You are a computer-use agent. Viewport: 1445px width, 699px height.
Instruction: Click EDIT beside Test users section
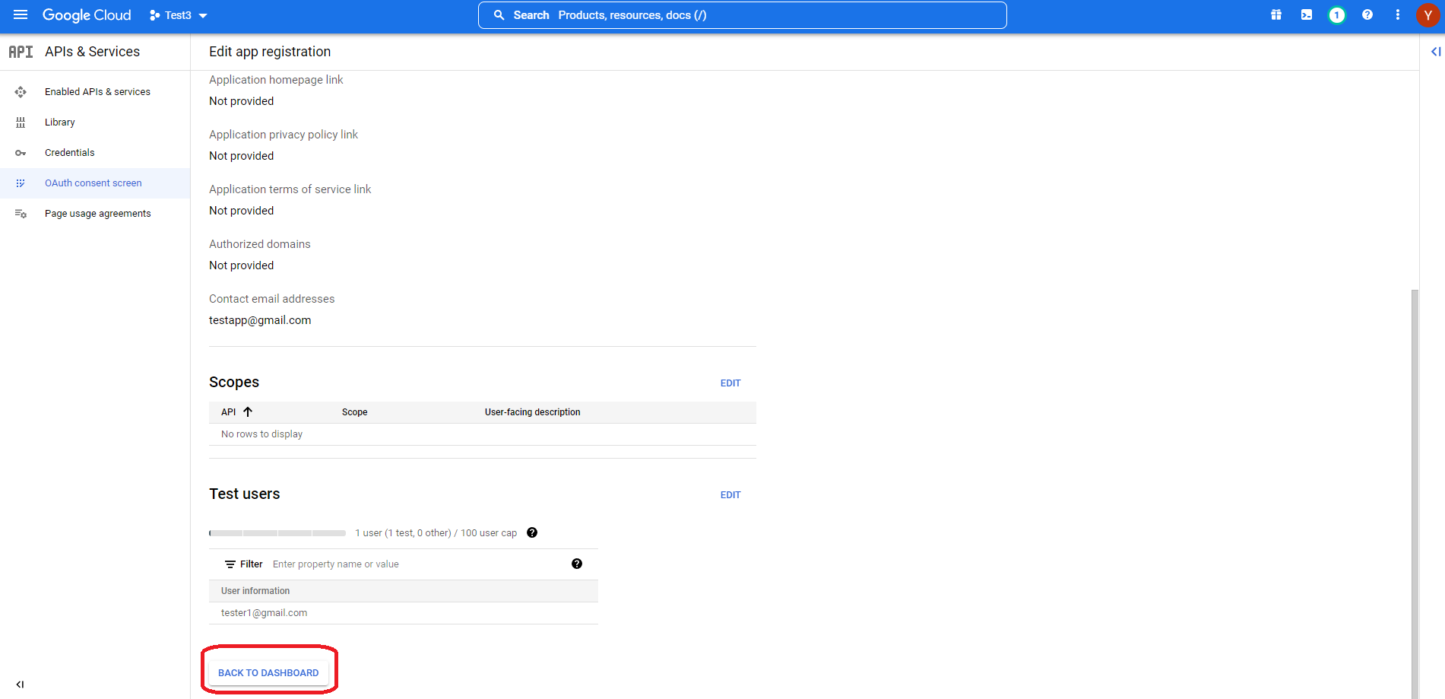tap(730, 495)
